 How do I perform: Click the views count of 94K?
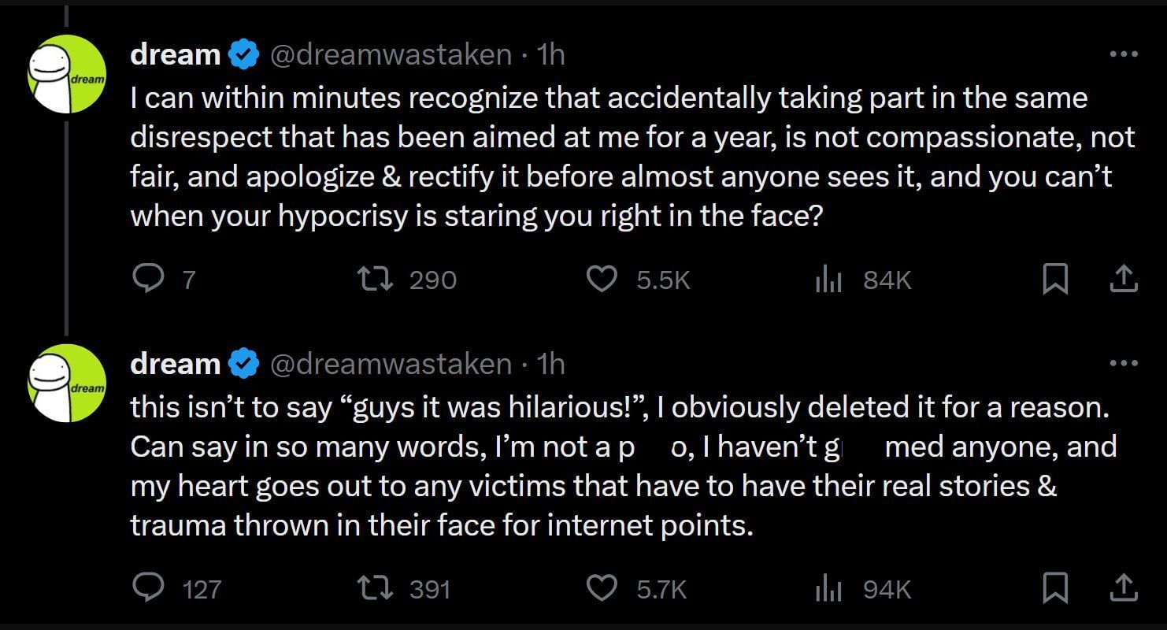pos(886,587)
